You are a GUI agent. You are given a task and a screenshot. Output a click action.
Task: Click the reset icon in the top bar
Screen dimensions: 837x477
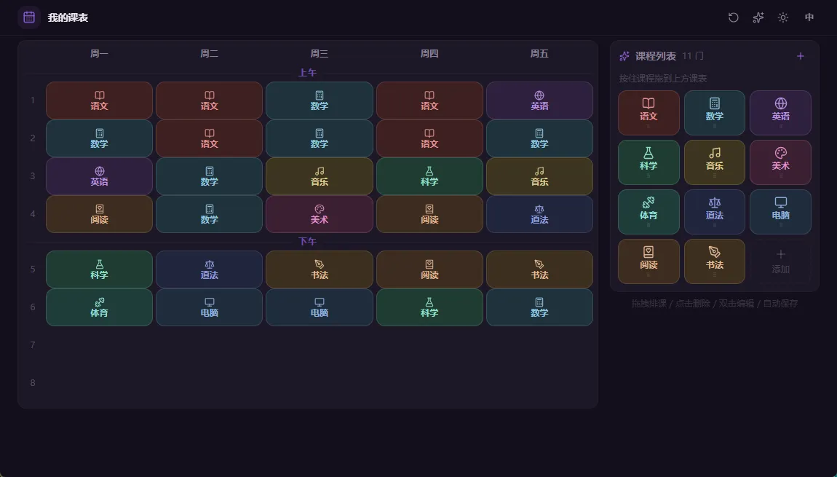pyautogui.click(x=734, y=17)
